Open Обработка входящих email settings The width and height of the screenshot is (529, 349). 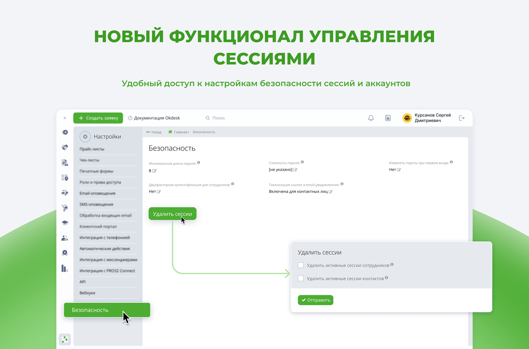pos(106,216)
